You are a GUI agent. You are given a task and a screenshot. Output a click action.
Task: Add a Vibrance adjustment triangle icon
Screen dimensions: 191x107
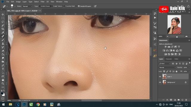179,47
